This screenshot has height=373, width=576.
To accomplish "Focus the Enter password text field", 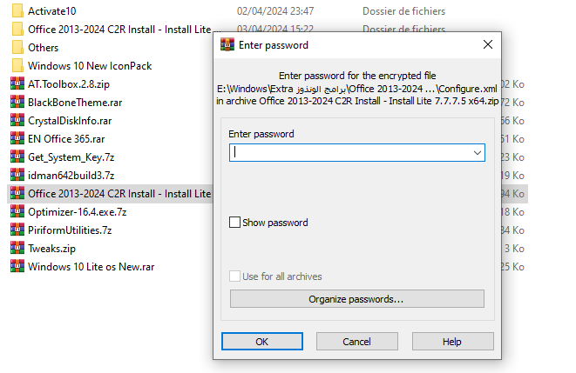I will click(x=350, y=153).
